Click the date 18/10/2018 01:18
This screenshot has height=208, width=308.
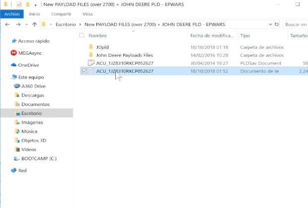tap(209, 47)
